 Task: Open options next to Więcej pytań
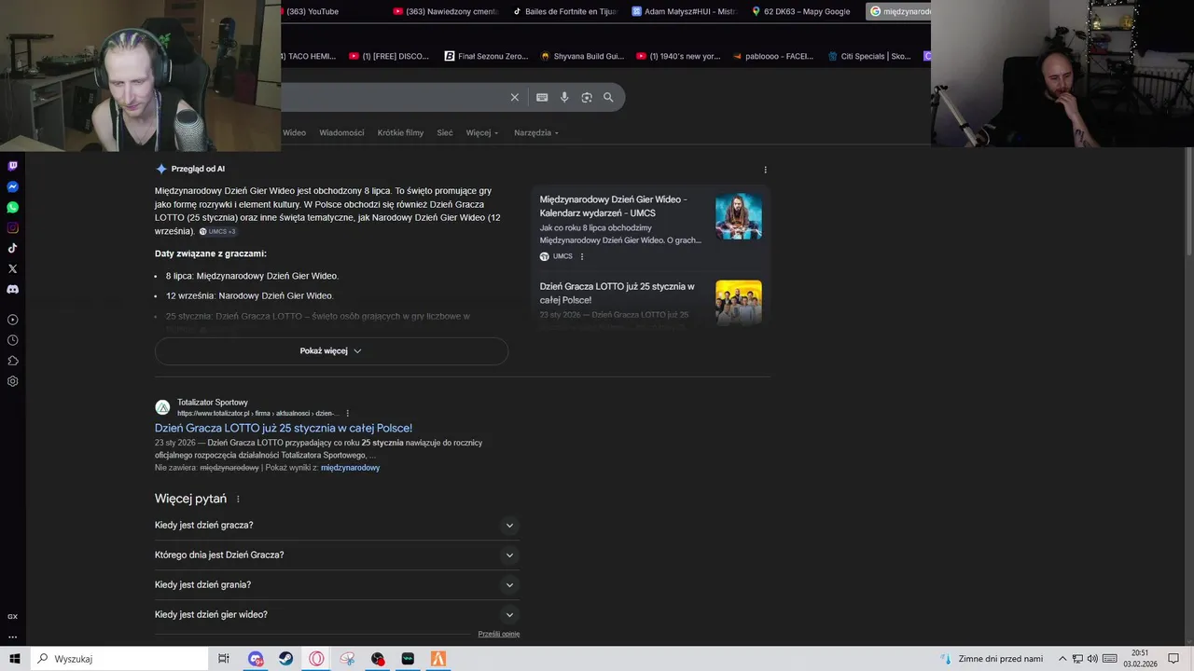(x=238, y=500)
